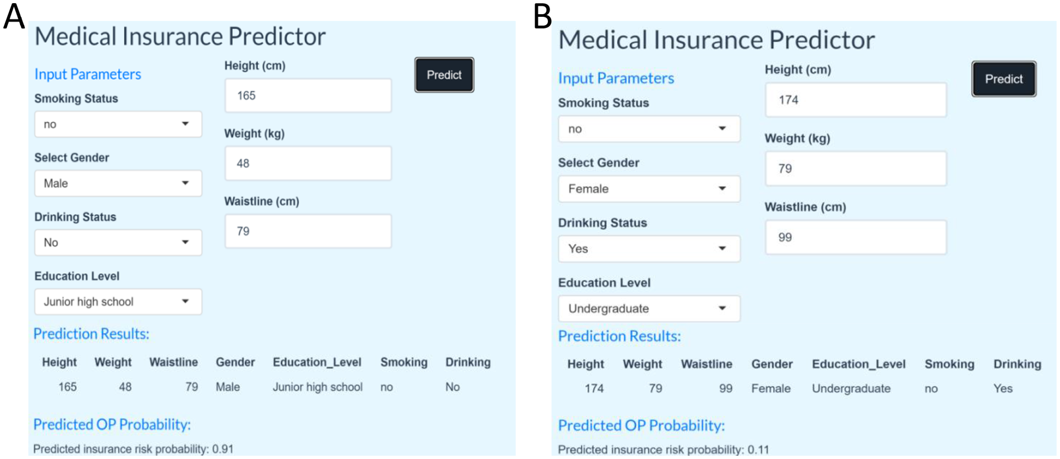Click the Predict button in panel B

point(1002,79)
